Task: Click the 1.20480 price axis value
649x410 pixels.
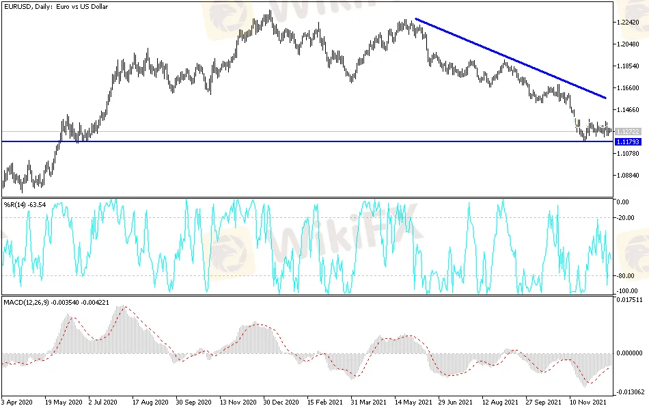Action: (x=628, y=44)
